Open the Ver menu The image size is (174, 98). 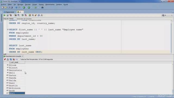(15, 5)
